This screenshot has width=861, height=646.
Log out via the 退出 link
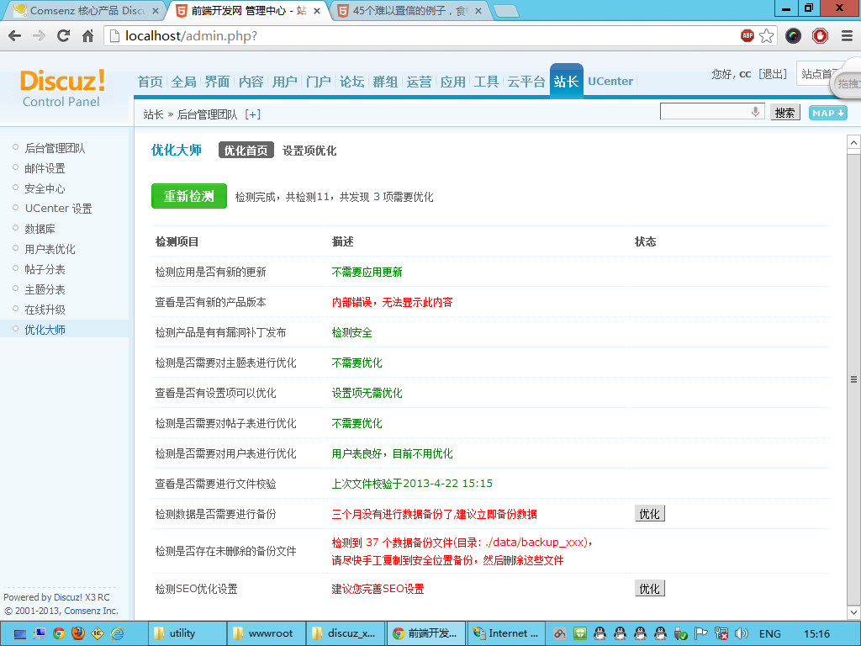[x=774, y=74]
